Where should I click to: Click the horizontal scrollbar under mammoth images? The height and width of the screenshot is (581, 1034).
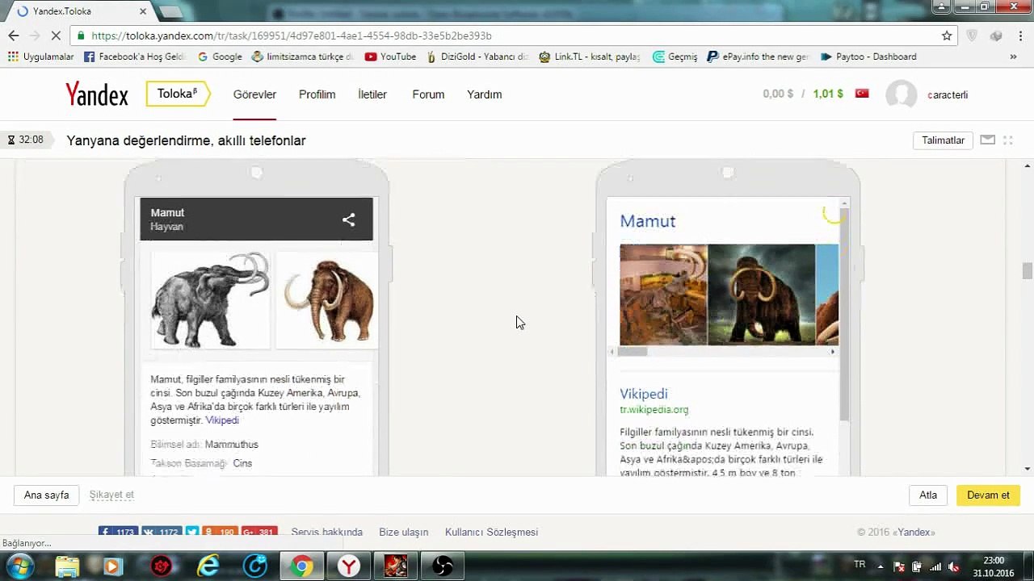pyautogui.click(x=633, y=351)
